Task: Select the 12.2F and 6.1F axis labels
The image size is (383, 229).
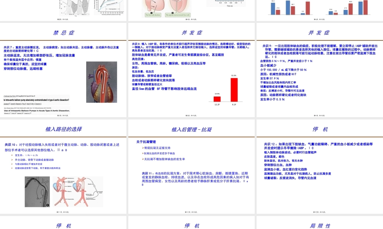Action: pyautogui.click(x=225, y=104)
